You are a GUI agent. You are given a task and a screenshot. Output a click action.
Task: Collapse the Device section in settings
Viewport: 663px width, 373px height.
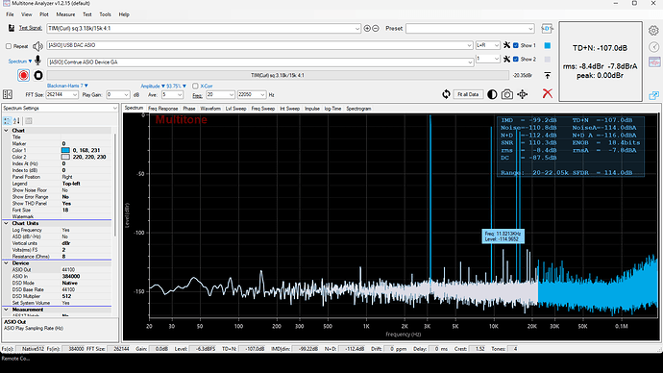coord(7,263)
